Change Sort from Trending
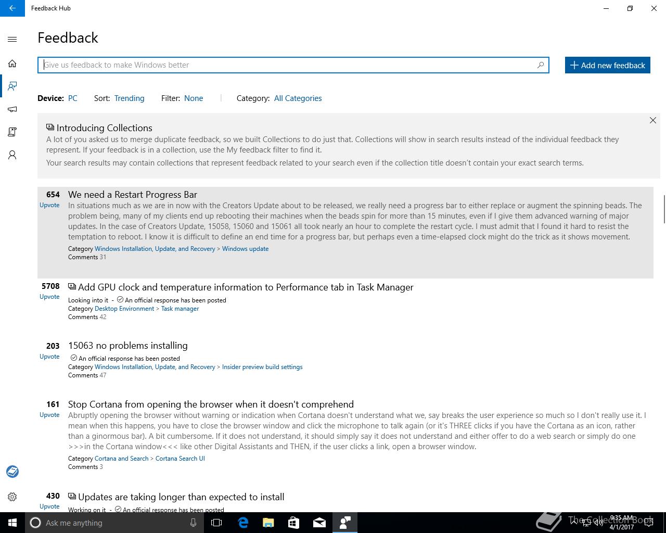This screenshot has height=533, width=666. pyautogui.click(x=129, y=98)
